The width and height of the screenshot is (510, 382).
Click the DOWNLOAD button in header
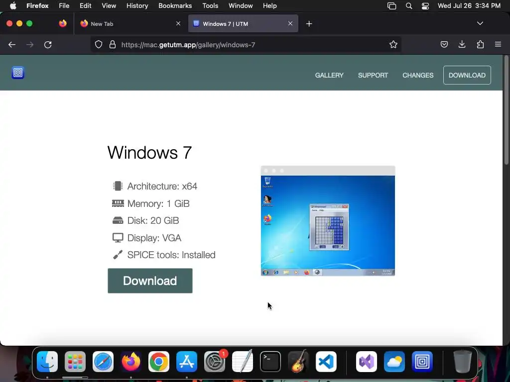(x=467, y=76)
